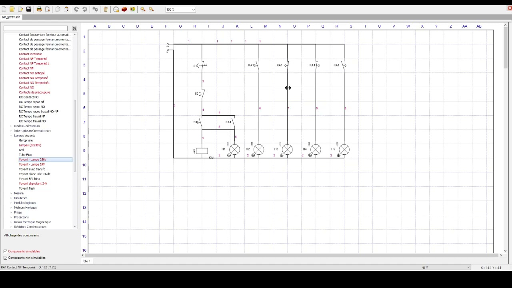Expand Diodes Redresseurs category
Image resolution: width=512 pixels, height=288 pixels.
coord(11,126)
